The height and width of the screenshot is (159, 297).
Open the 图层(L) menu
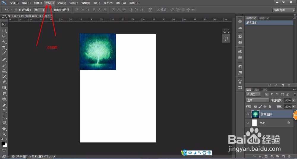[50, 3]
